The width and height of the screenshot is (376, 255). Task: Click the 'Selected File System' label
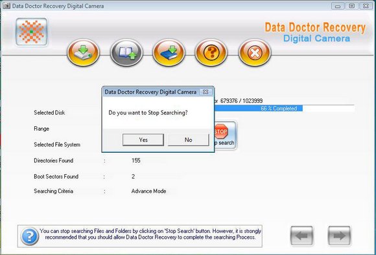click(x=57, y=144)
